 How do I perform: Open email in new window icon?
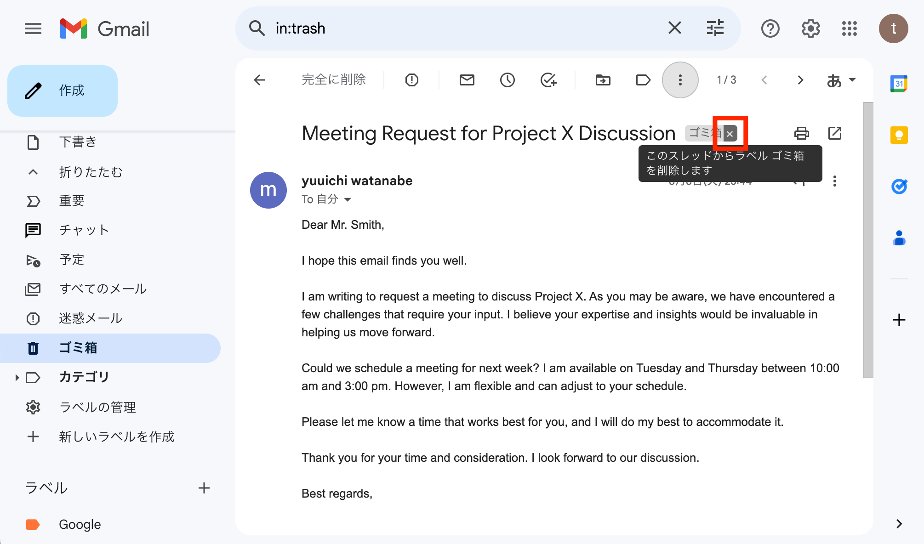[x=834, y=133]
